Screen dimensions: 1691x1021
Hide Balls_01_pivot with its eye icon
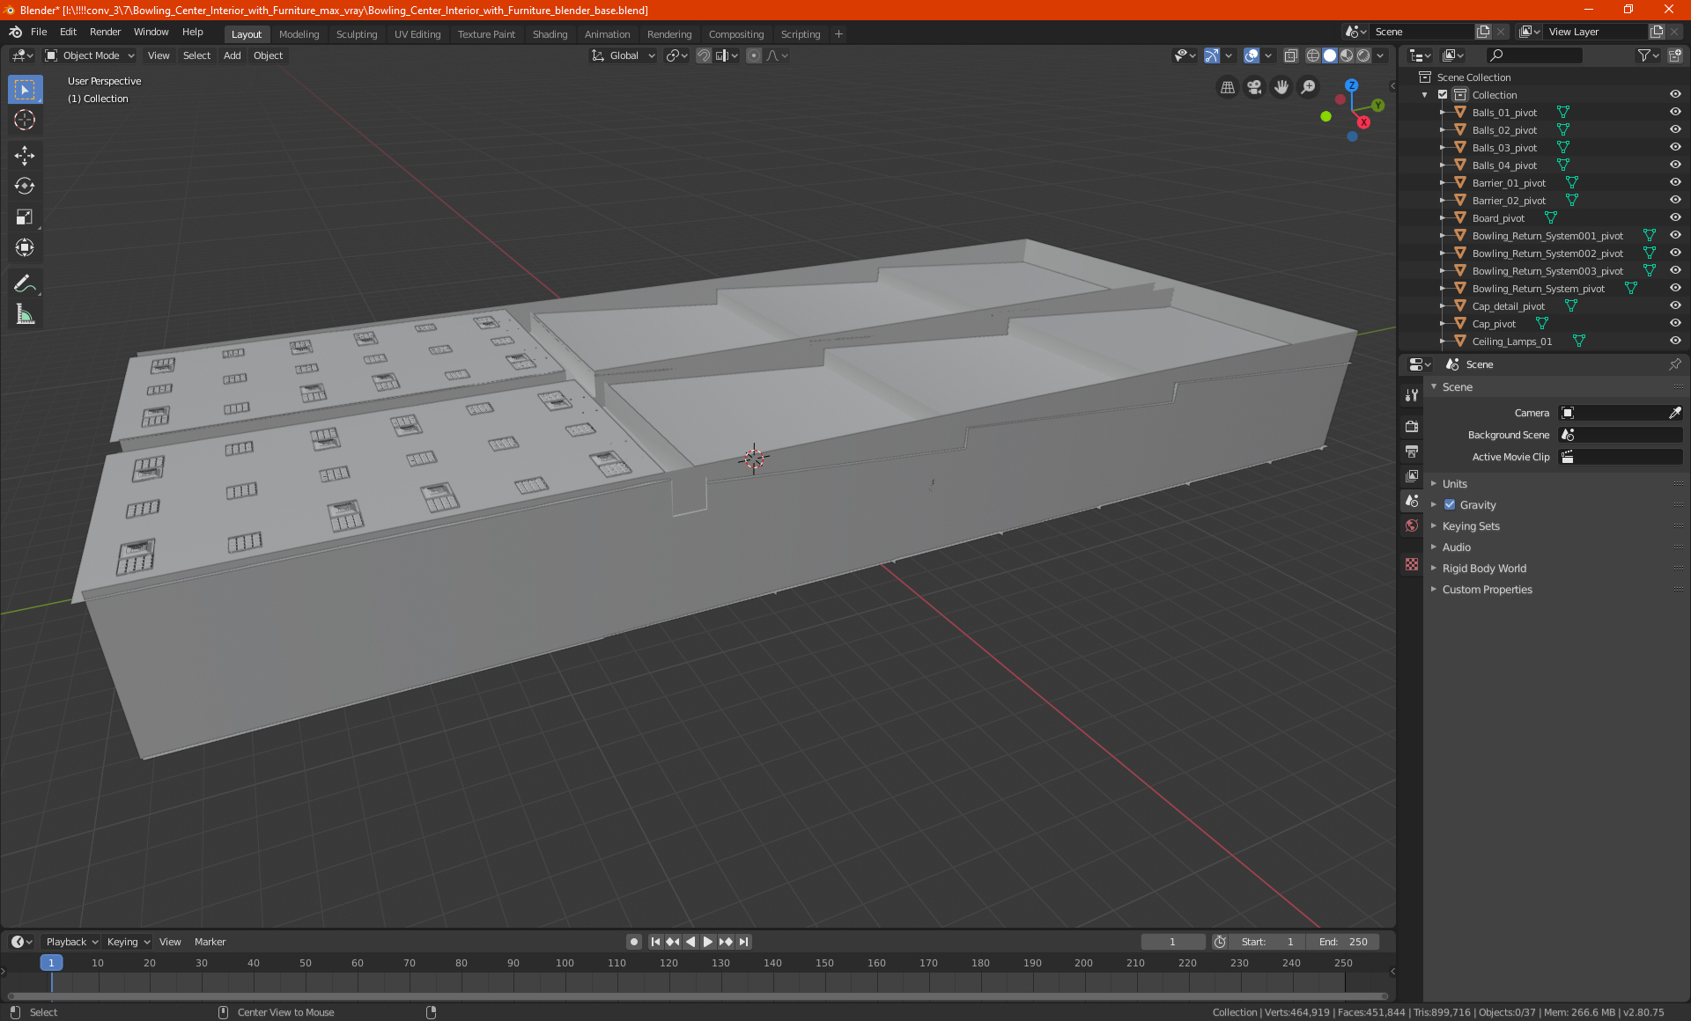1675,112
